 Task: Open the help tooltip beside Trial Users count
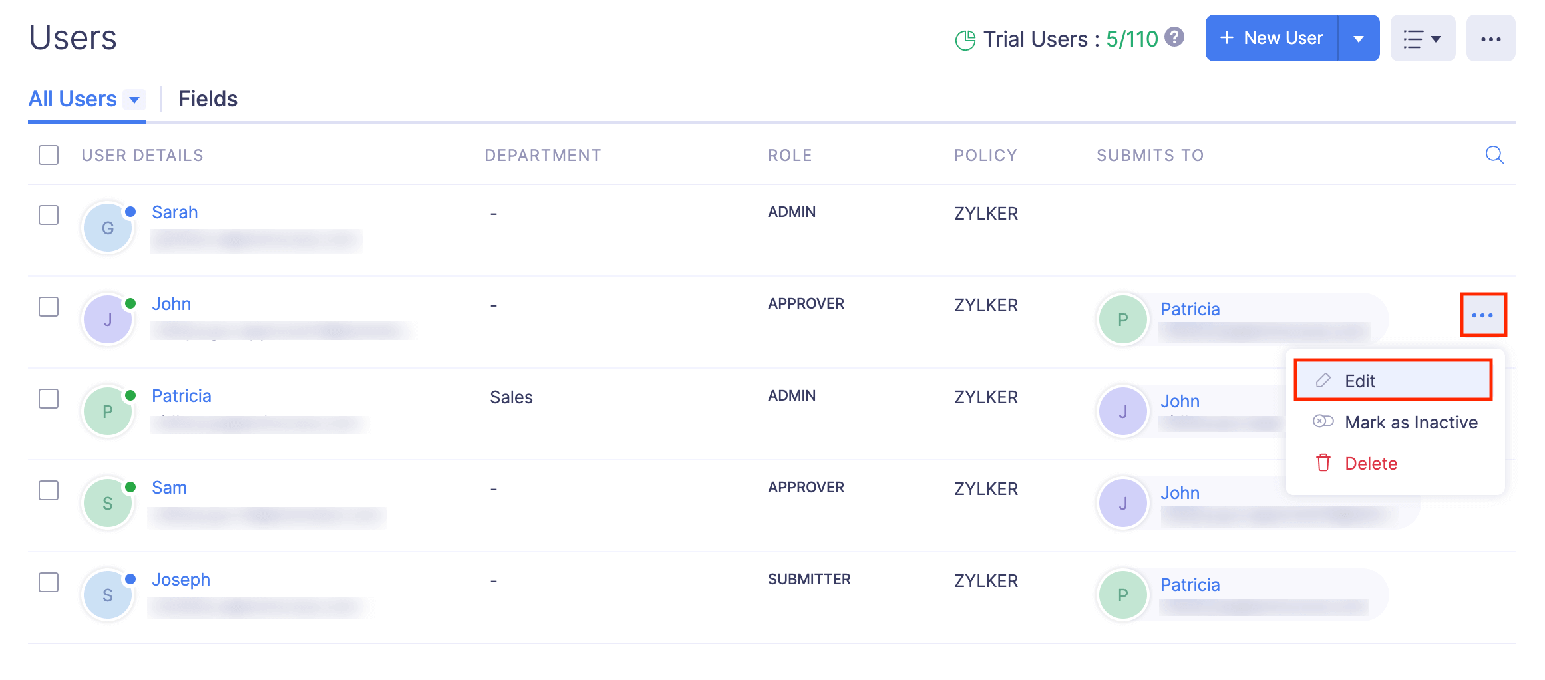click(x=1174, y=38)
